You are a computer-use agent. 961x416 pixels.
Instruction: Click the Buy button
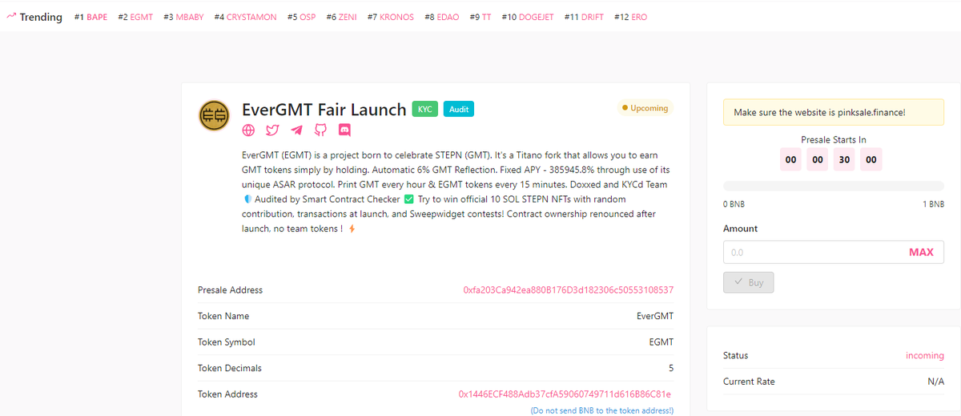(x=749, y=282)
